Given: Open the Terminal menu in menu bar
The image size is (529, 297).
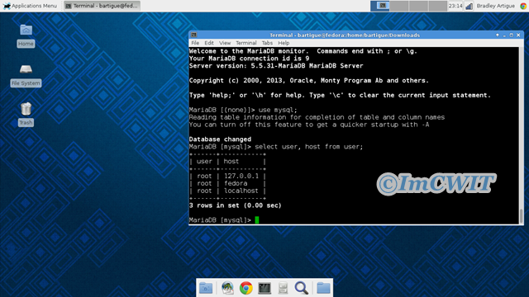Looking at the screenshot, I should (246, 43).
